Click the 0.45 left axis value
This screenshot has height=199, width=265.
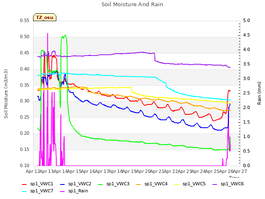pyautogui.click(x=25, y=53)
